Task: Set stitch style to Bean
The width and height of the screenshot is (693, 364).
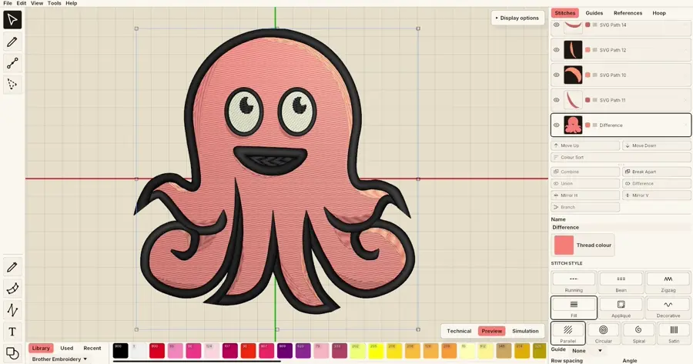Action: click(621, 282)
